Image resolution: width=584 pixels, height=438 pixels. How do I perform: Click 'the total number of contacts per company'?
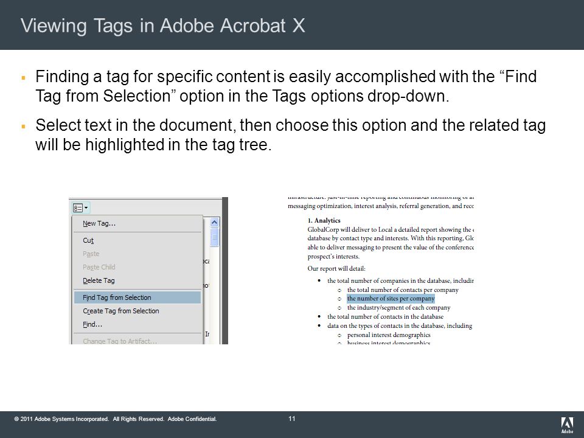pos(403,290)
